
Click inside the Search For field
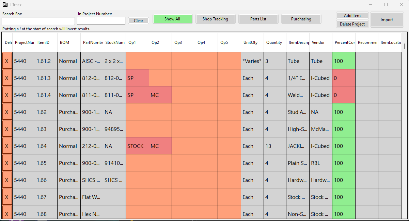[x=37, y=21]
